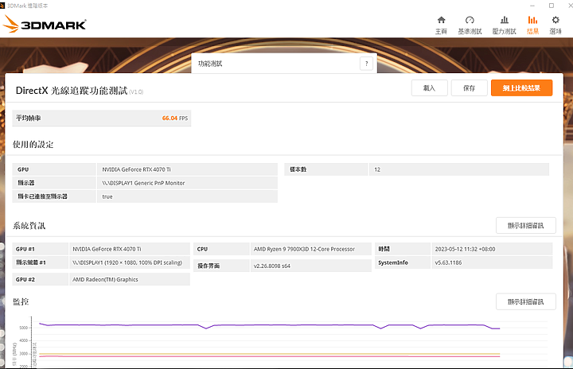Minimize the 3DMark window
This screenshot has width=573, height=369.
point(532,6)
